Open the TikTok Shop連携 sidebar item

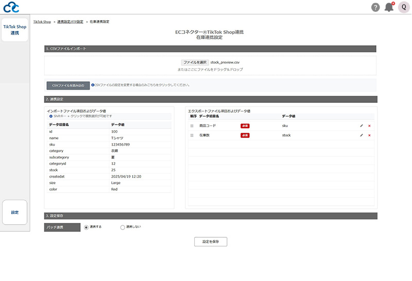coord(14,30)
